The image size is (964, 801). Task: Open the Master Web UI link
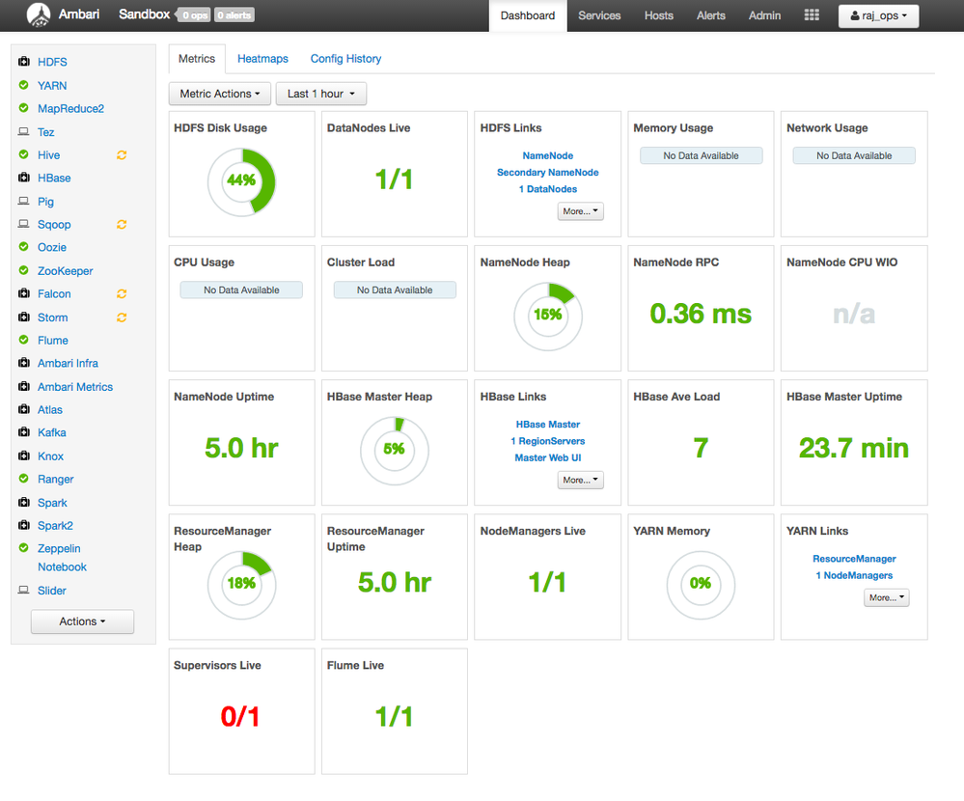[548, 457]
